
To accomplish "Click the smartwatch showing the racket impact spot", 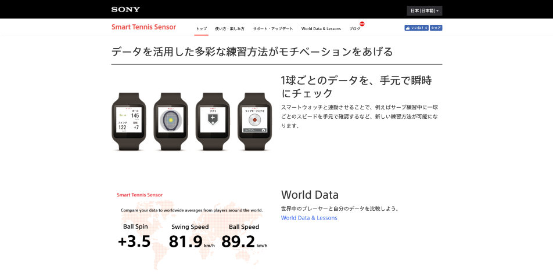I will click(x=171, y=122).
